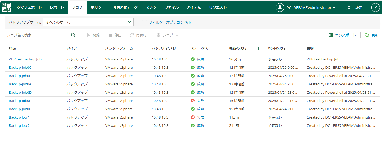Select the ジョブ tab

(x=77, y=7)
